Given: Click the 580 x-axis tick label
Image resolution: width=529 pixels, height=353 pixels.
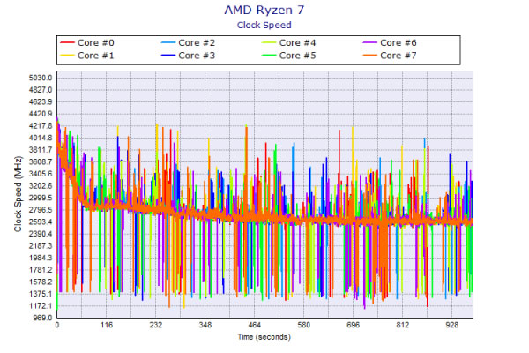Looking at the screenshot, I should click(304, 325).
